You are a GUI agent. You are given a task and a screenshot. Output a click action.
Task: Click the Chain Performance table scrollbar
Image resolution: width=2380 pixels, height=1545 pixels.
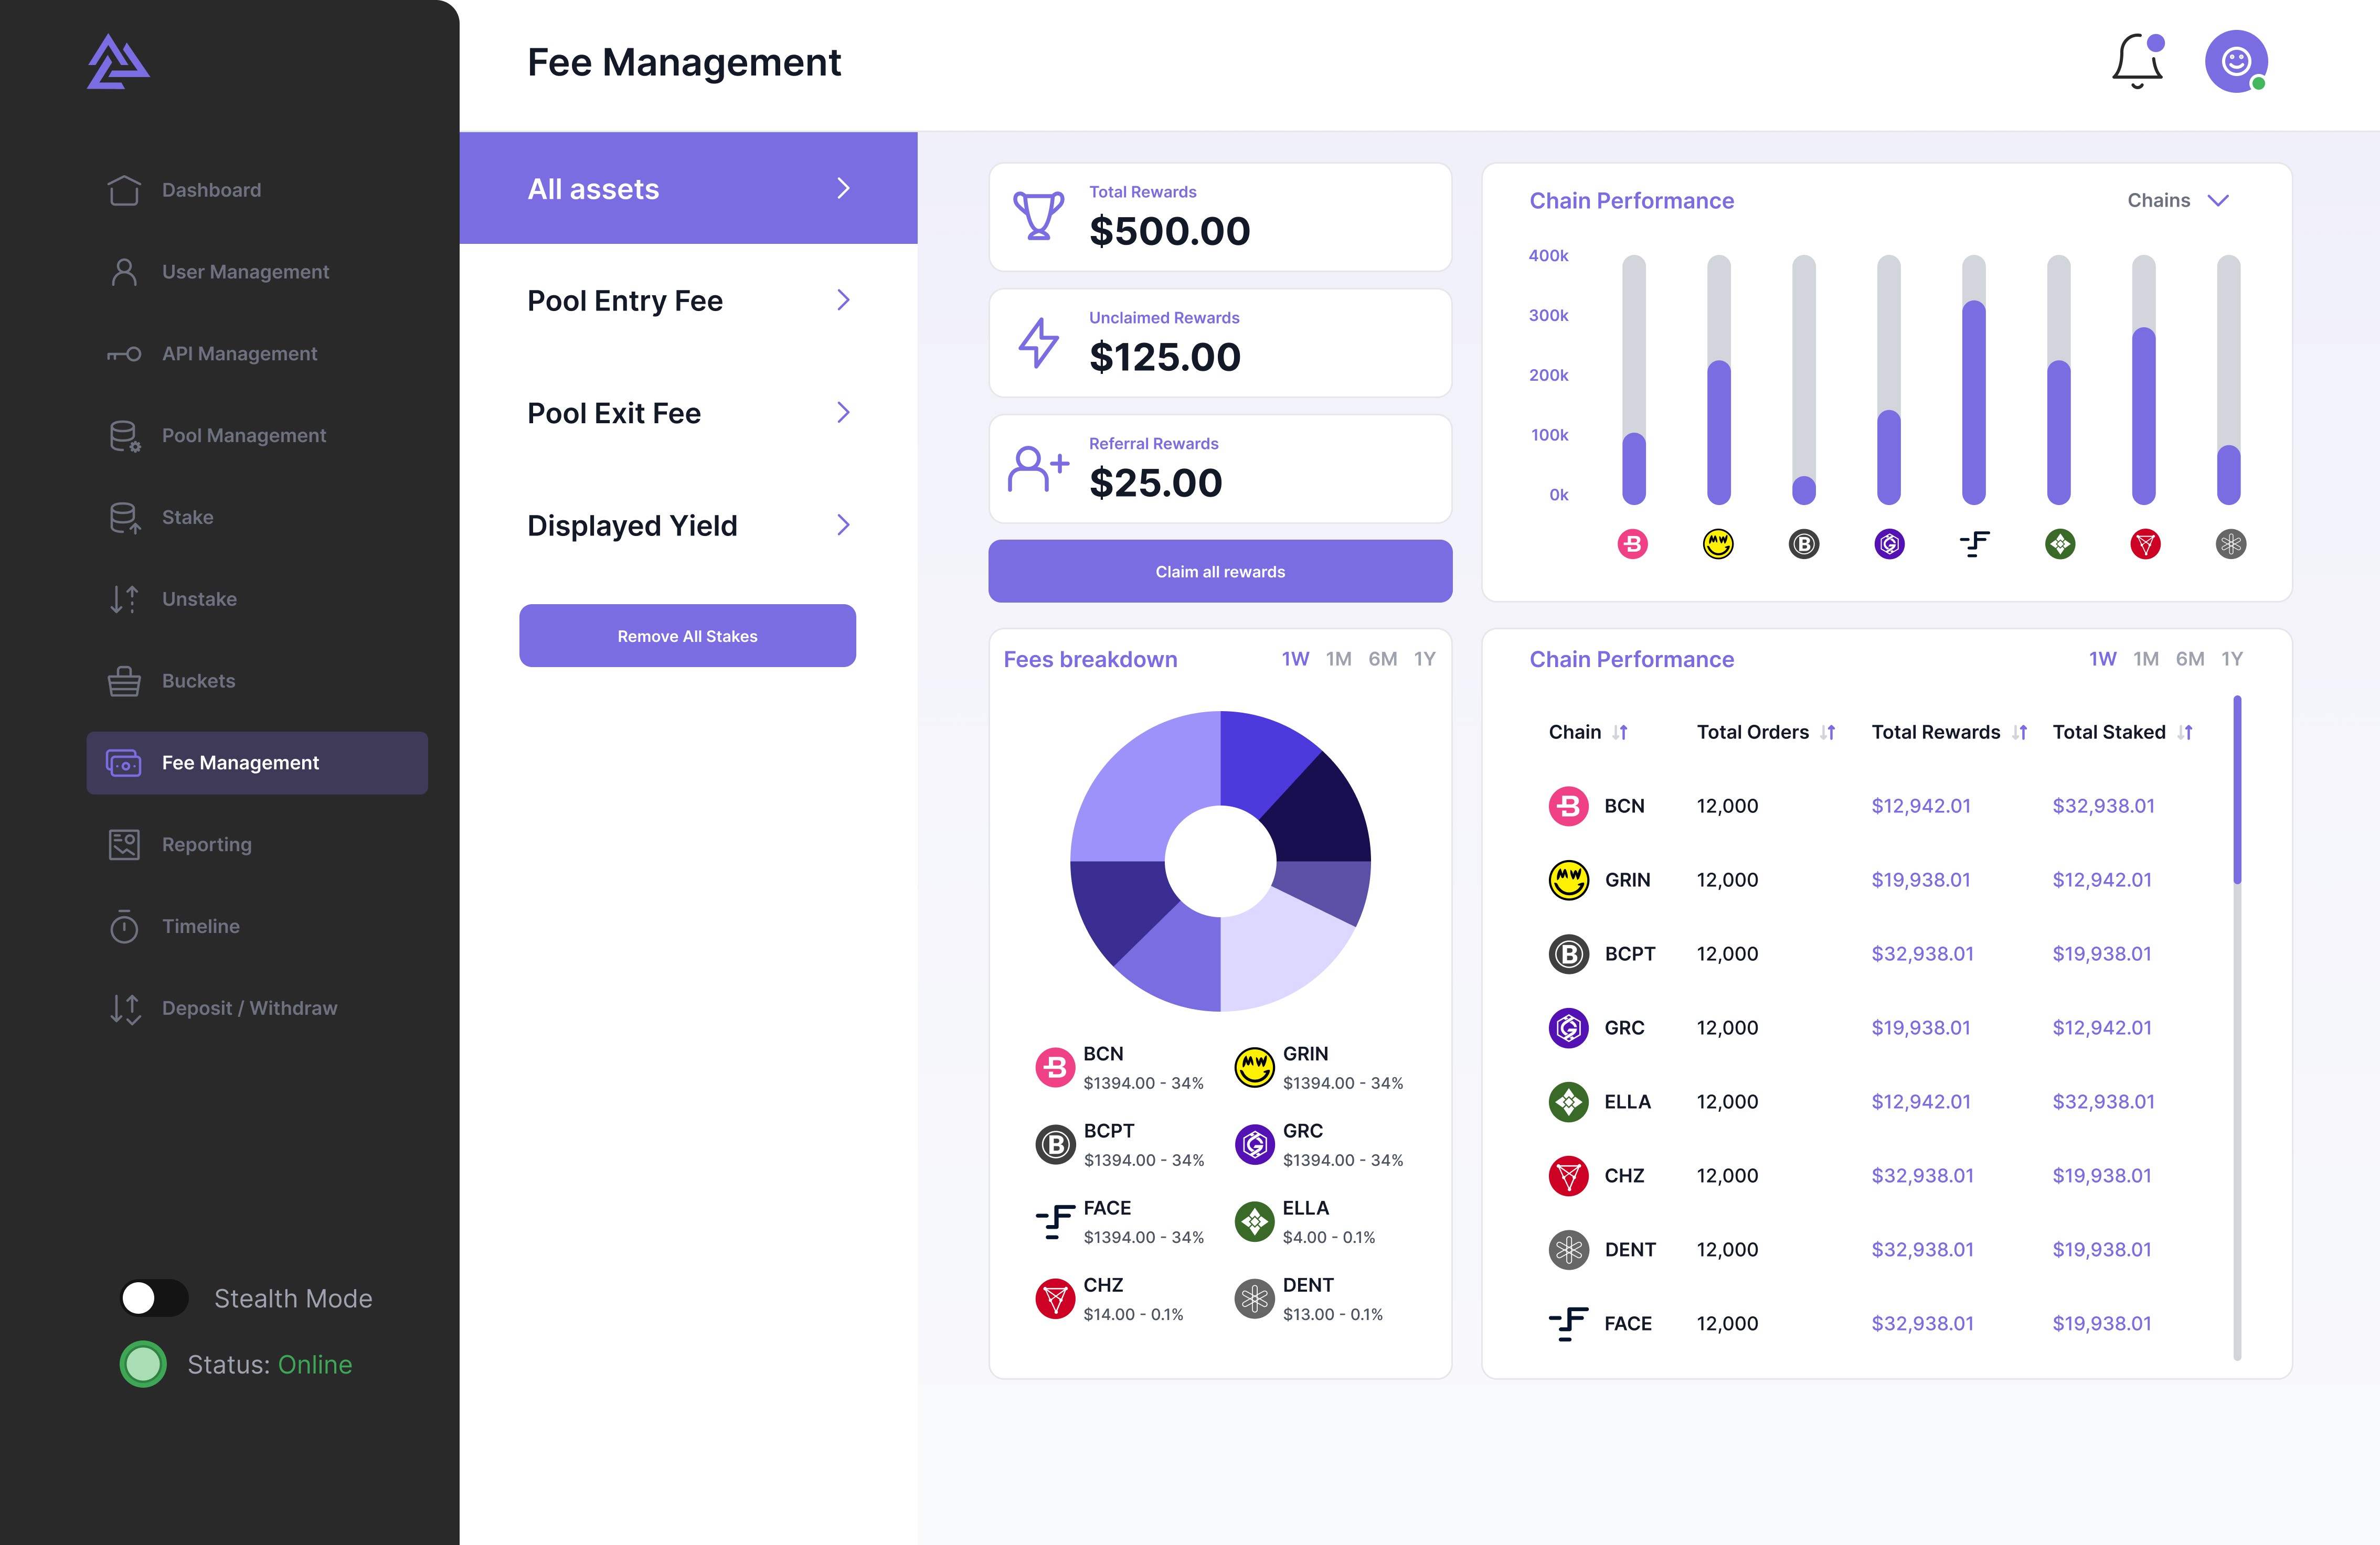point(2237,789)
